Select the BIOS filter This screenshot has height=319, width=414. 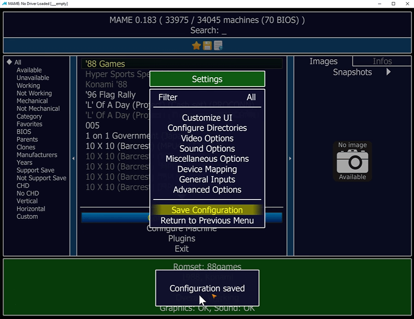pos(24,131)
